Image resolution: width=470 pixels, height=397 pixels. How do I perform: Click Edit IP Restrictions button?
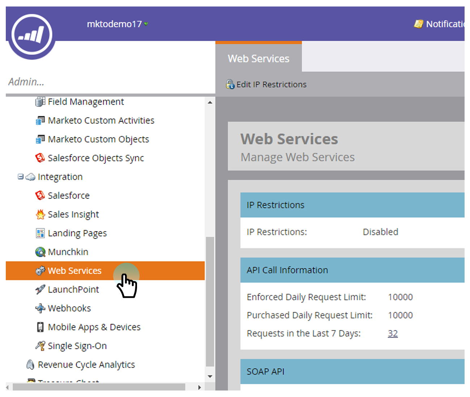(266, 84)
